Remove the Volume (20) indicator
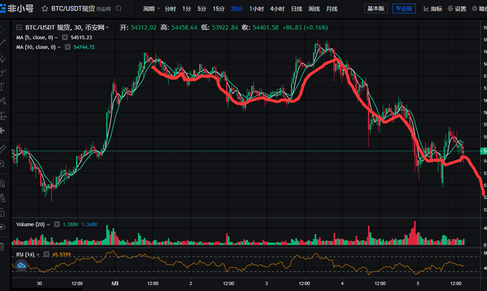 pyautogui.click(x=57, y=224)
